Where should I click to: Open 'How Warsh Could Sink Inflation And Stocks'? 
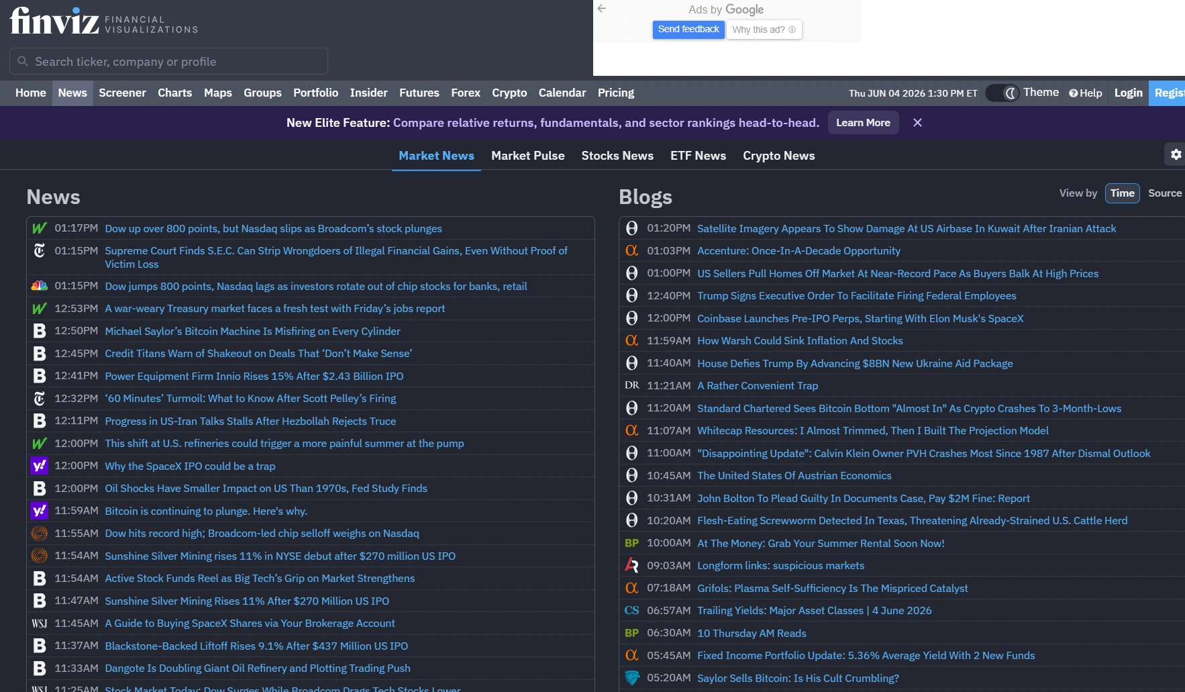(x=800, y=341)
